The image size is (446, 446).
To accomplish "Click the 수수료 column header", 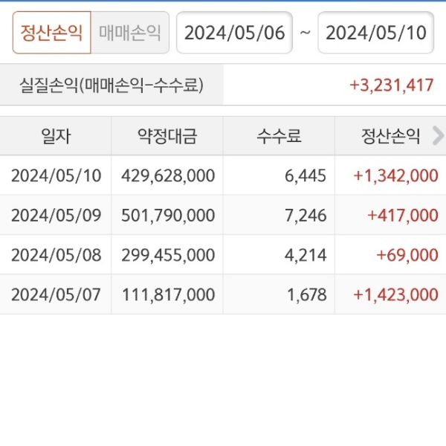I will click(x=279, y=136).
